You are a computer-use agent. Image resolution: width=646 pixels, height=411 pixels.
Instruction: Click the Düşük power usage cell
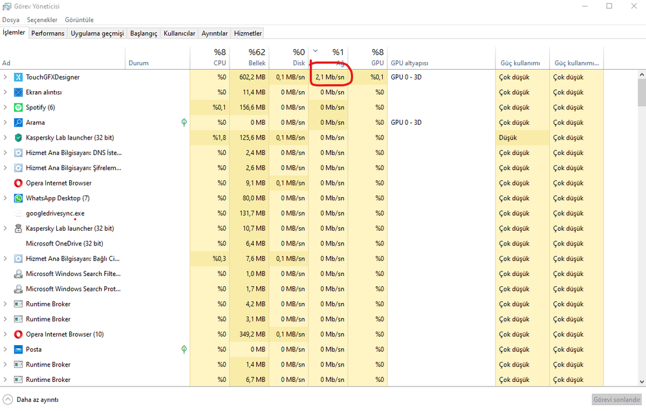[522, 138]
